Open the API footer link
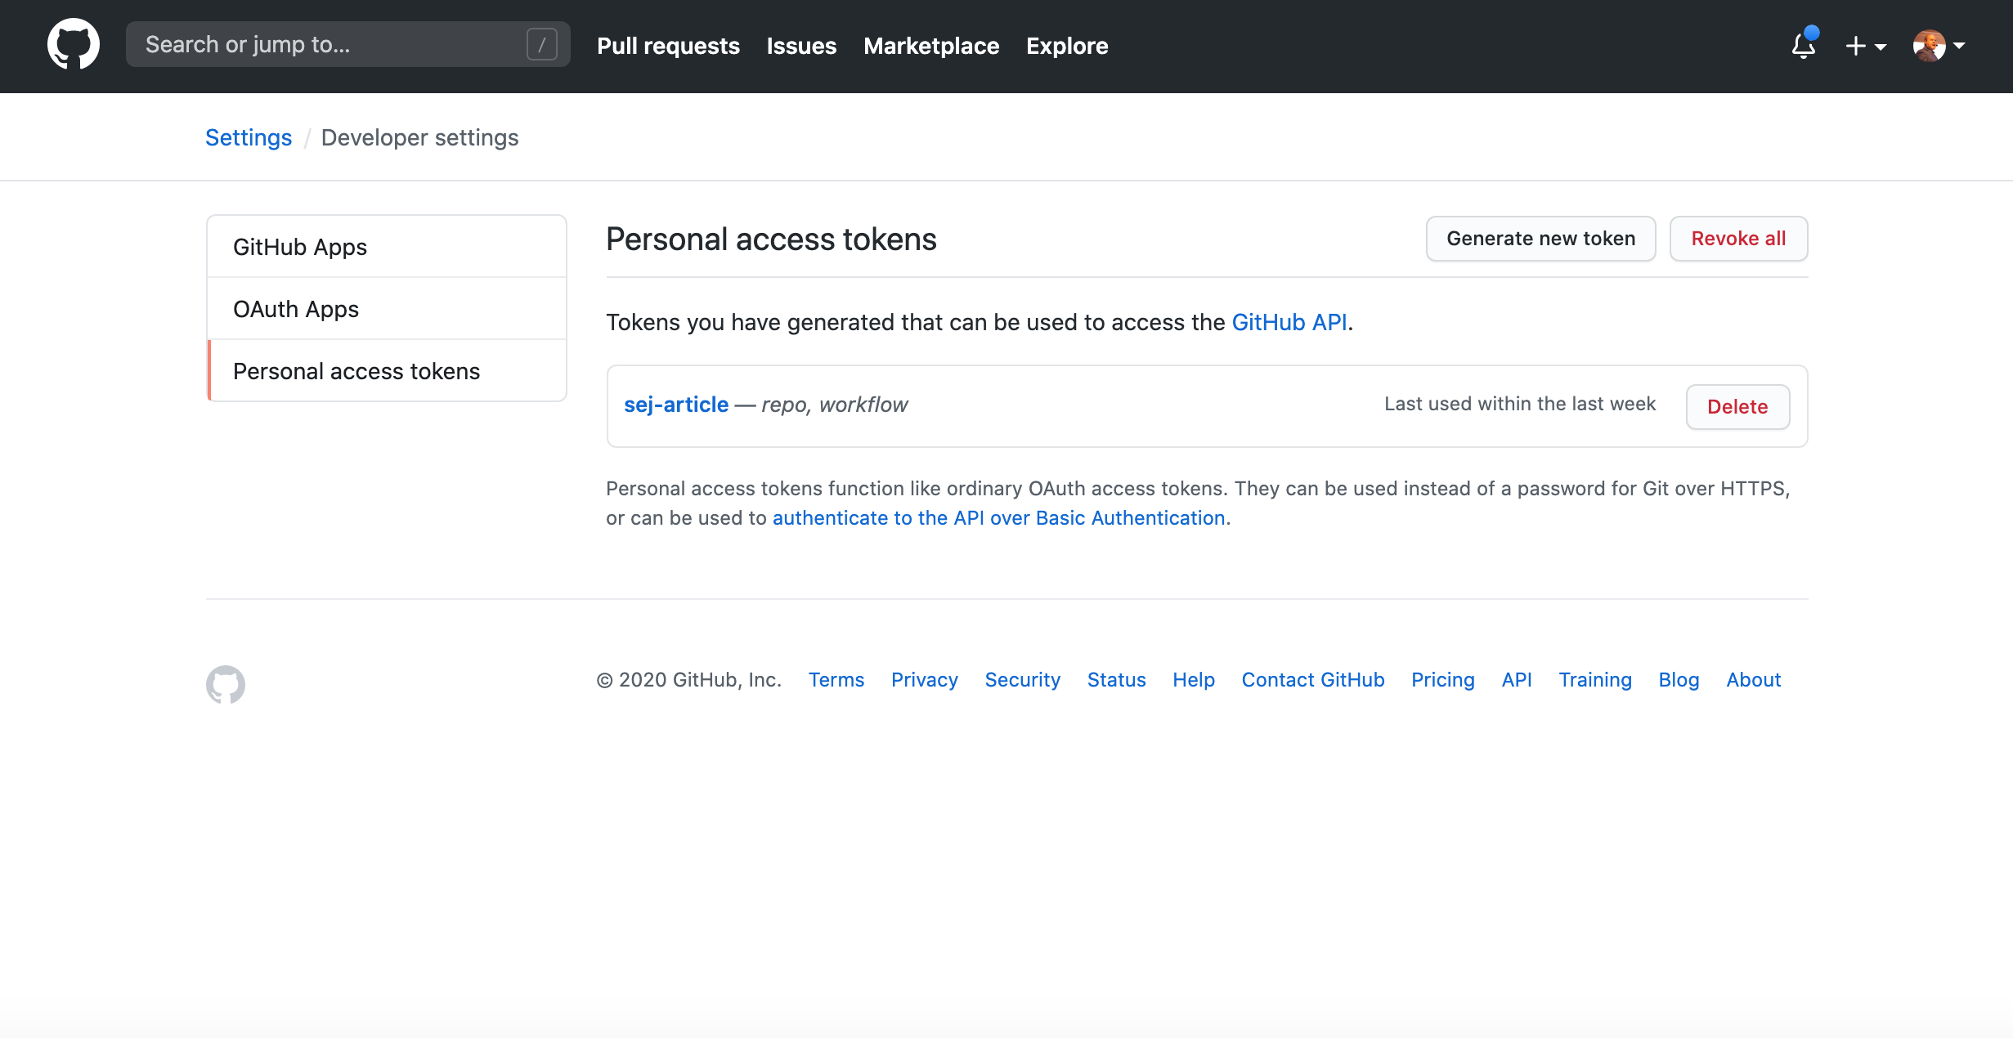2013x1038 pixels. coord(1516,679)
